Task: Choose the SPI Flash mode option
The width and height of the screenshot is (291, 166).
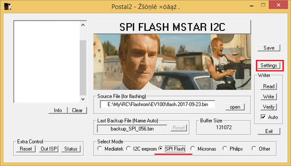Action: [160, 148]
